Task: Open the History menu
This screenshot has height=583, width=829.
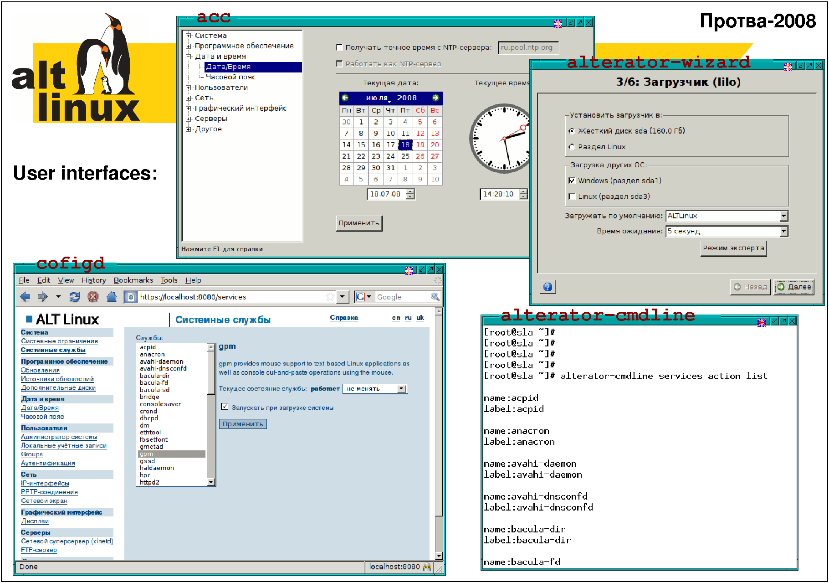Action: [94, 280]
